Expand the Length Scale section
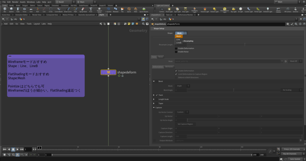 coord(154,99)
